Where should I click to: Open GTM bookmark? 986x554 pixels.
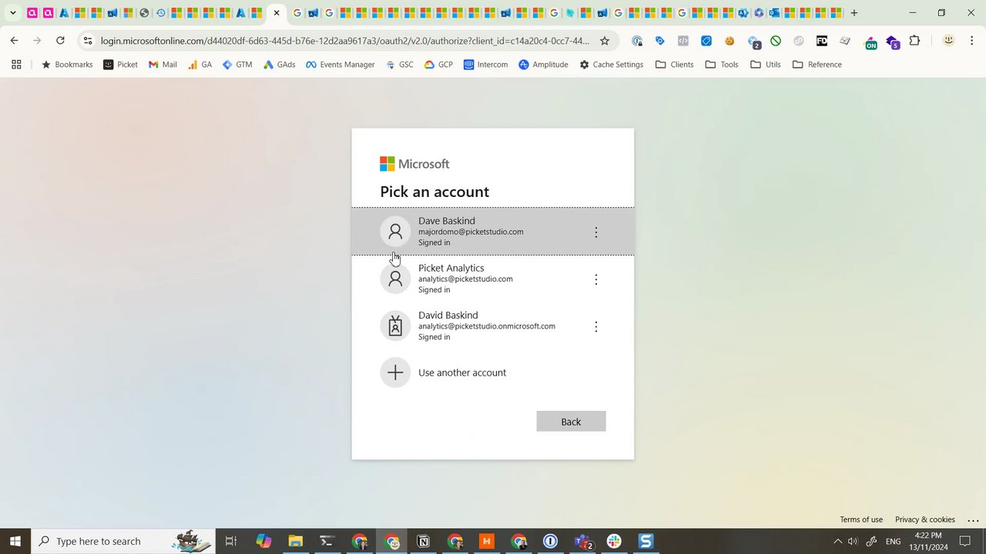(x=237, y=65)
